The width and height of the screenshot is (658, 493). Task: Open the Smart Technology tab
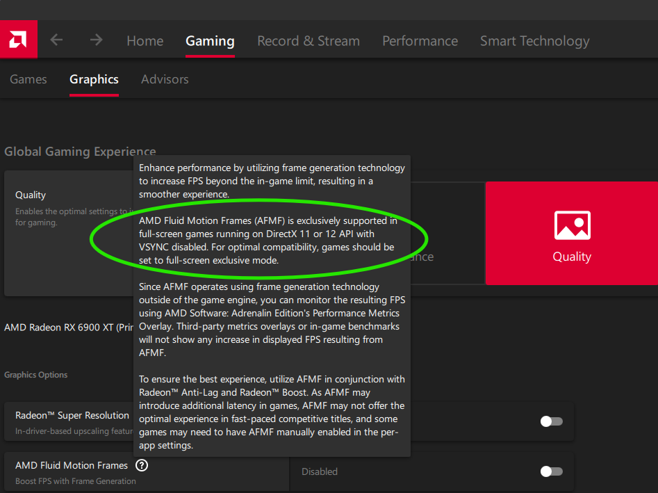click(534, 41)
